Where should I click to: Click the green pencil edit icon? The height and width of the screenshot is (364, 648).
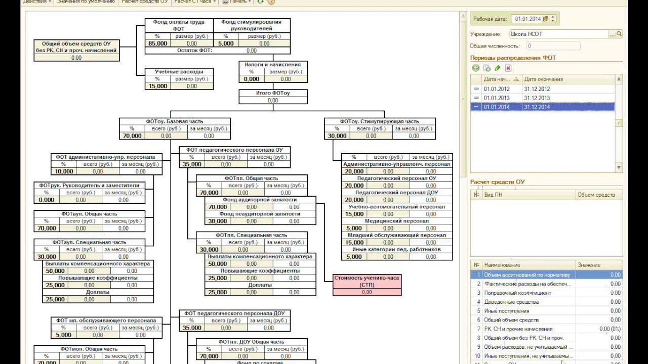click(497, 68)
